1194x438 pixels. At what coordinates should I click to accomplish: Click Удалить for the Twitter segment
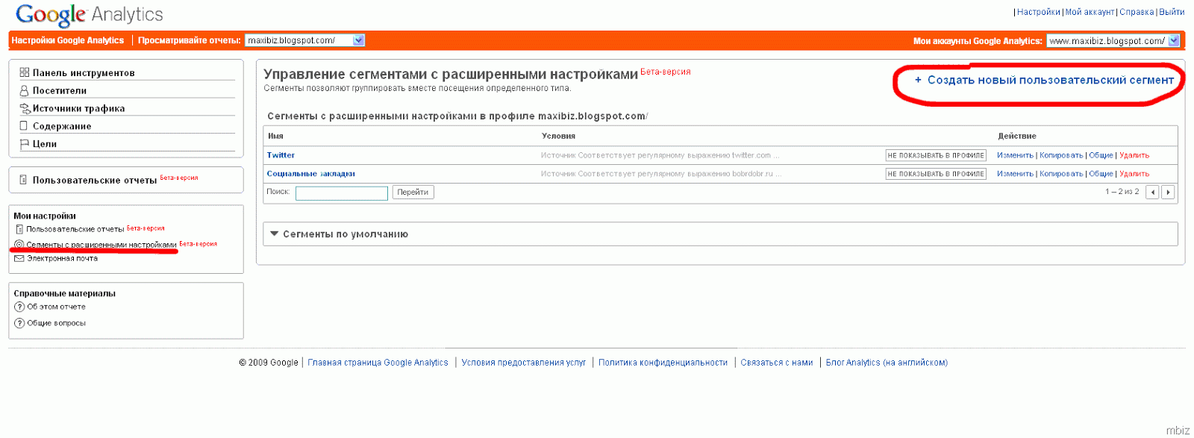[x=1134, y=155]
